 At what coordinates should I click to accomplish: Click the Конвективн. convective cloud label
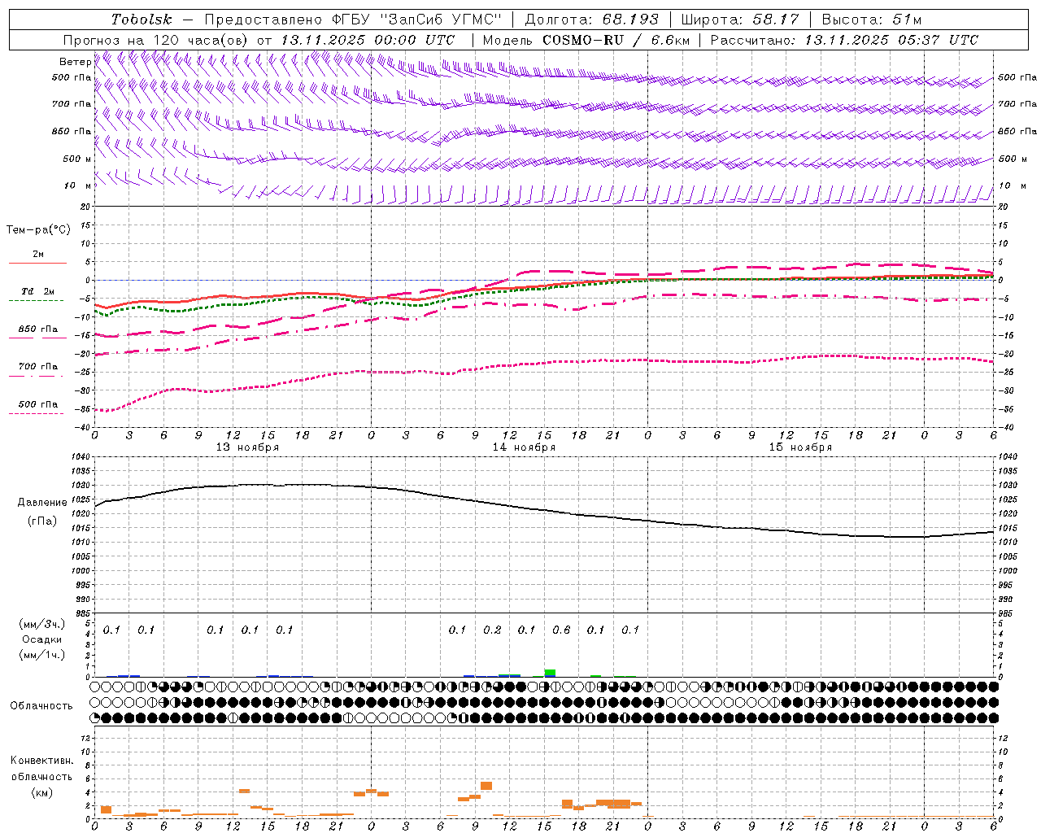coord(41,761)
